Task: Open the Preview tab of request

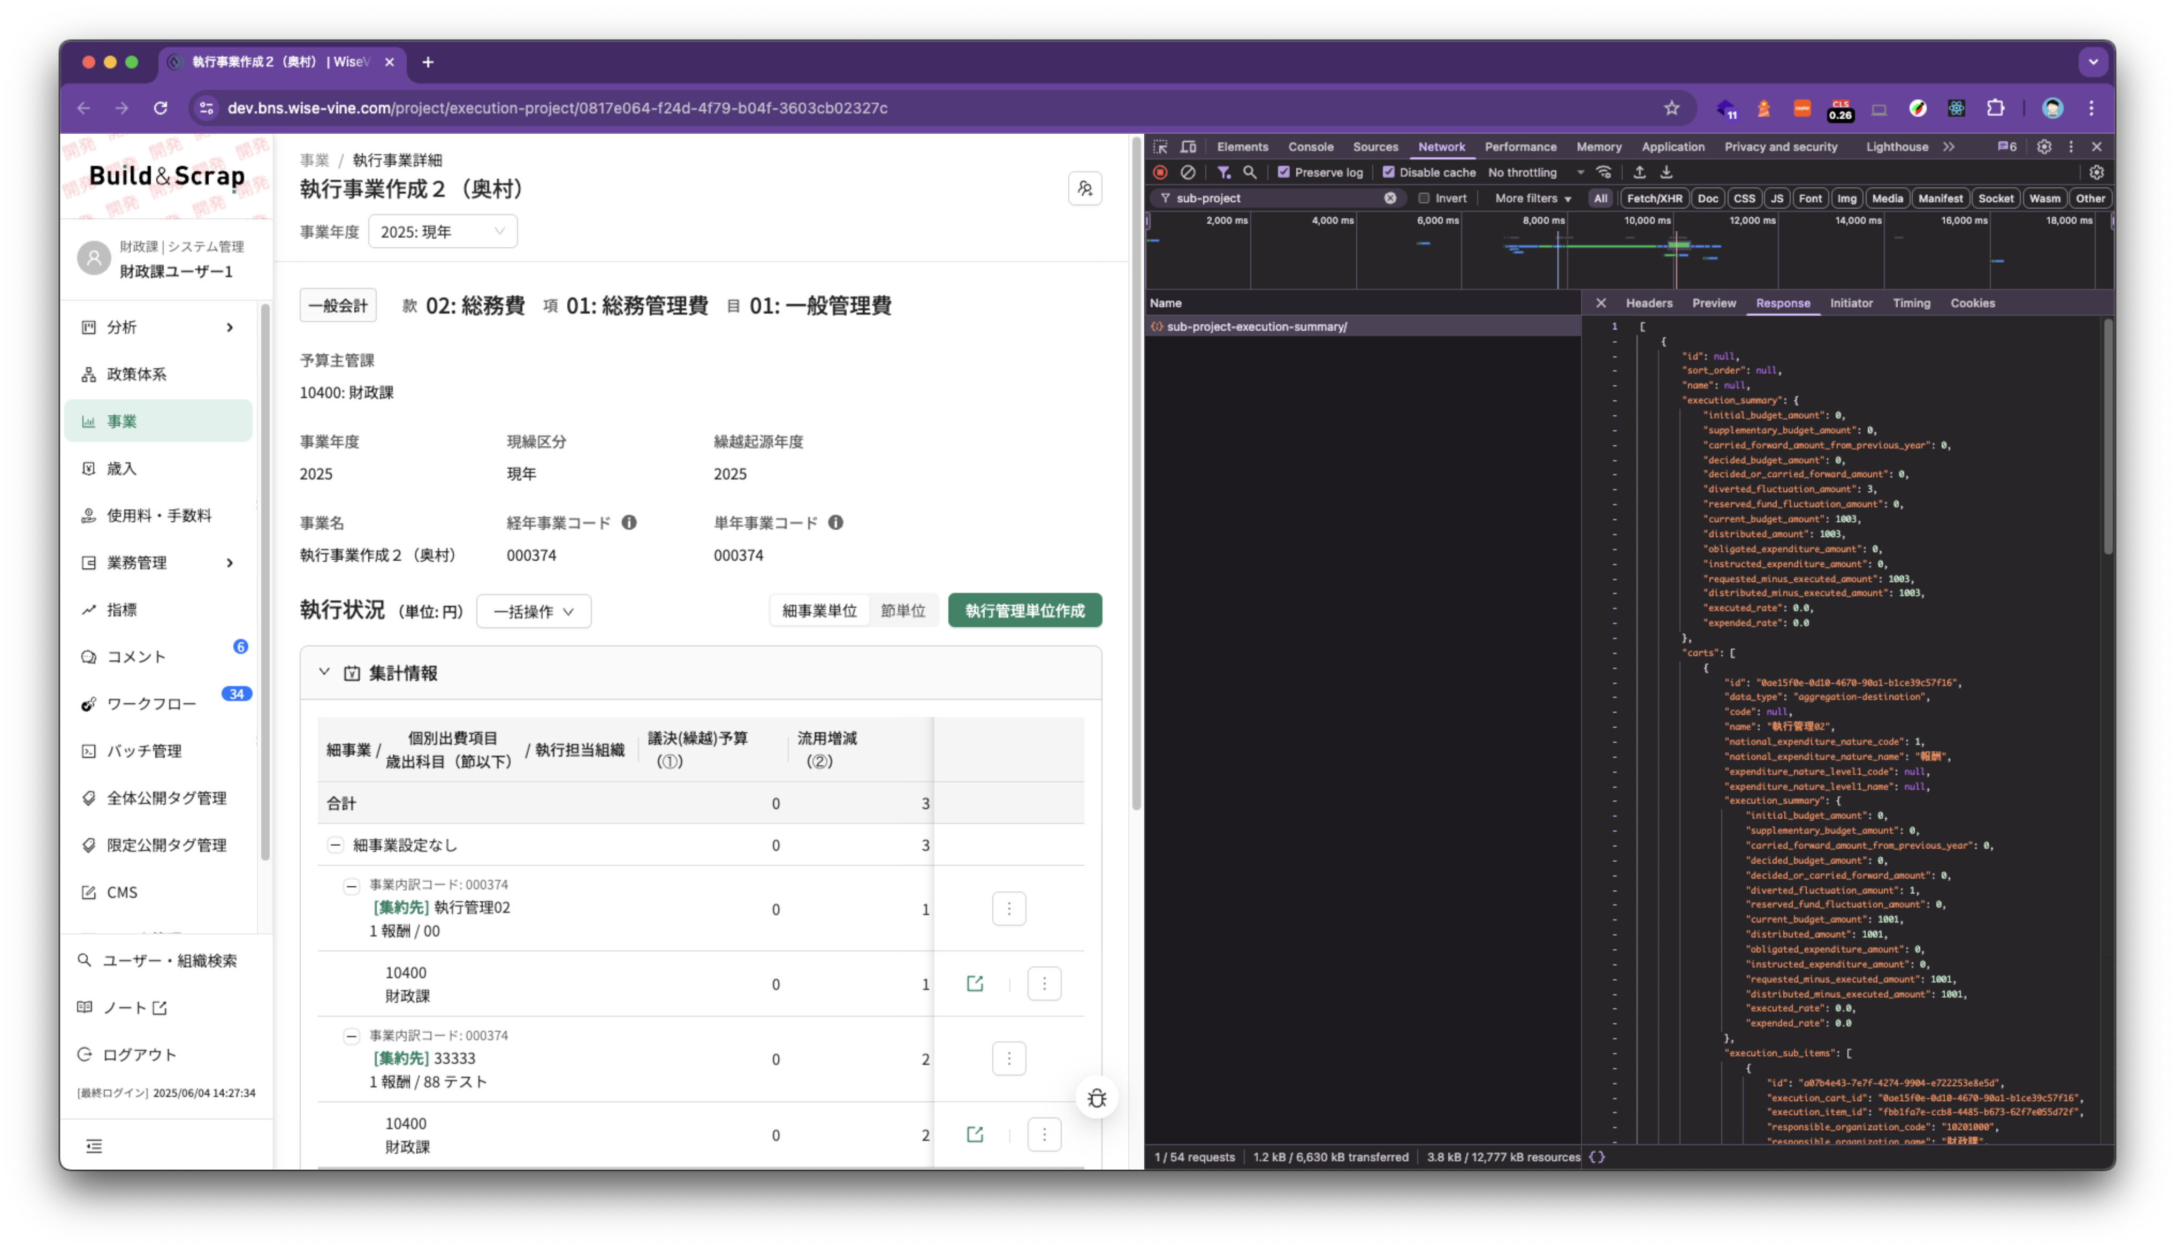Action: tap(1714, 303)
